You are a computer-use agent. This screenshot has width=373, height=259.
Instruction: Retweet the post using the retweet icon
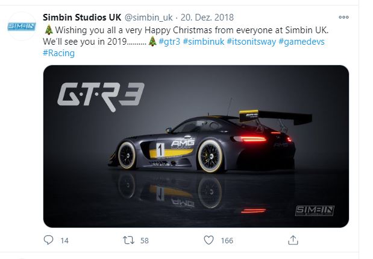[128, 240]
